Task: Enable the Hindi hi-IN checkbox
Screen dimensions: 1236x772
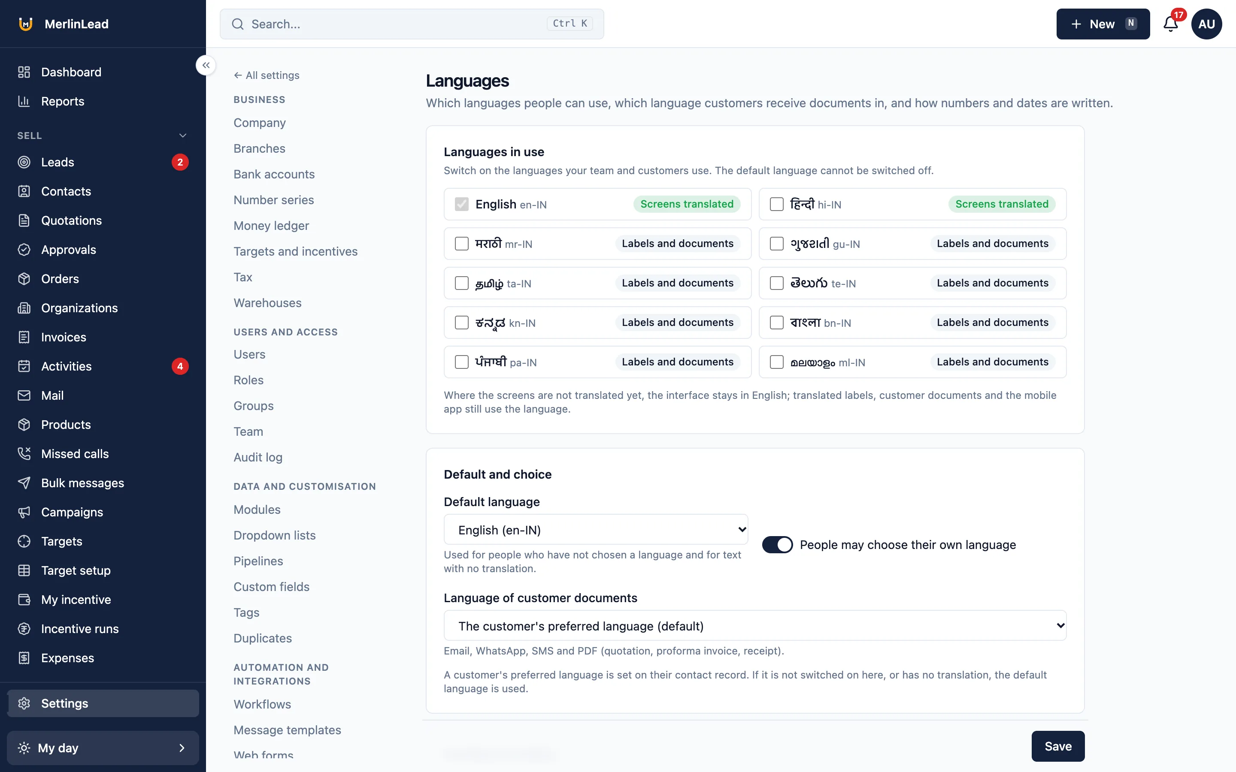Action: [x=776, y=204]
